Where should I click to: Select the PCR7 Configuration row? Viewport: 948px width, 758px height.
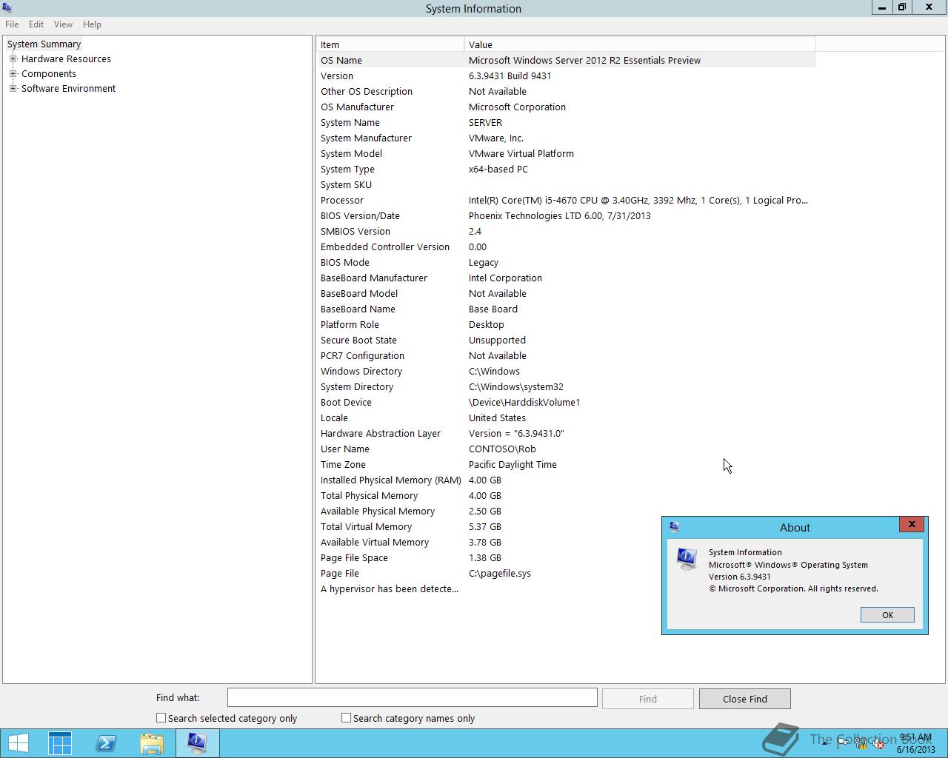click(567, 355)
